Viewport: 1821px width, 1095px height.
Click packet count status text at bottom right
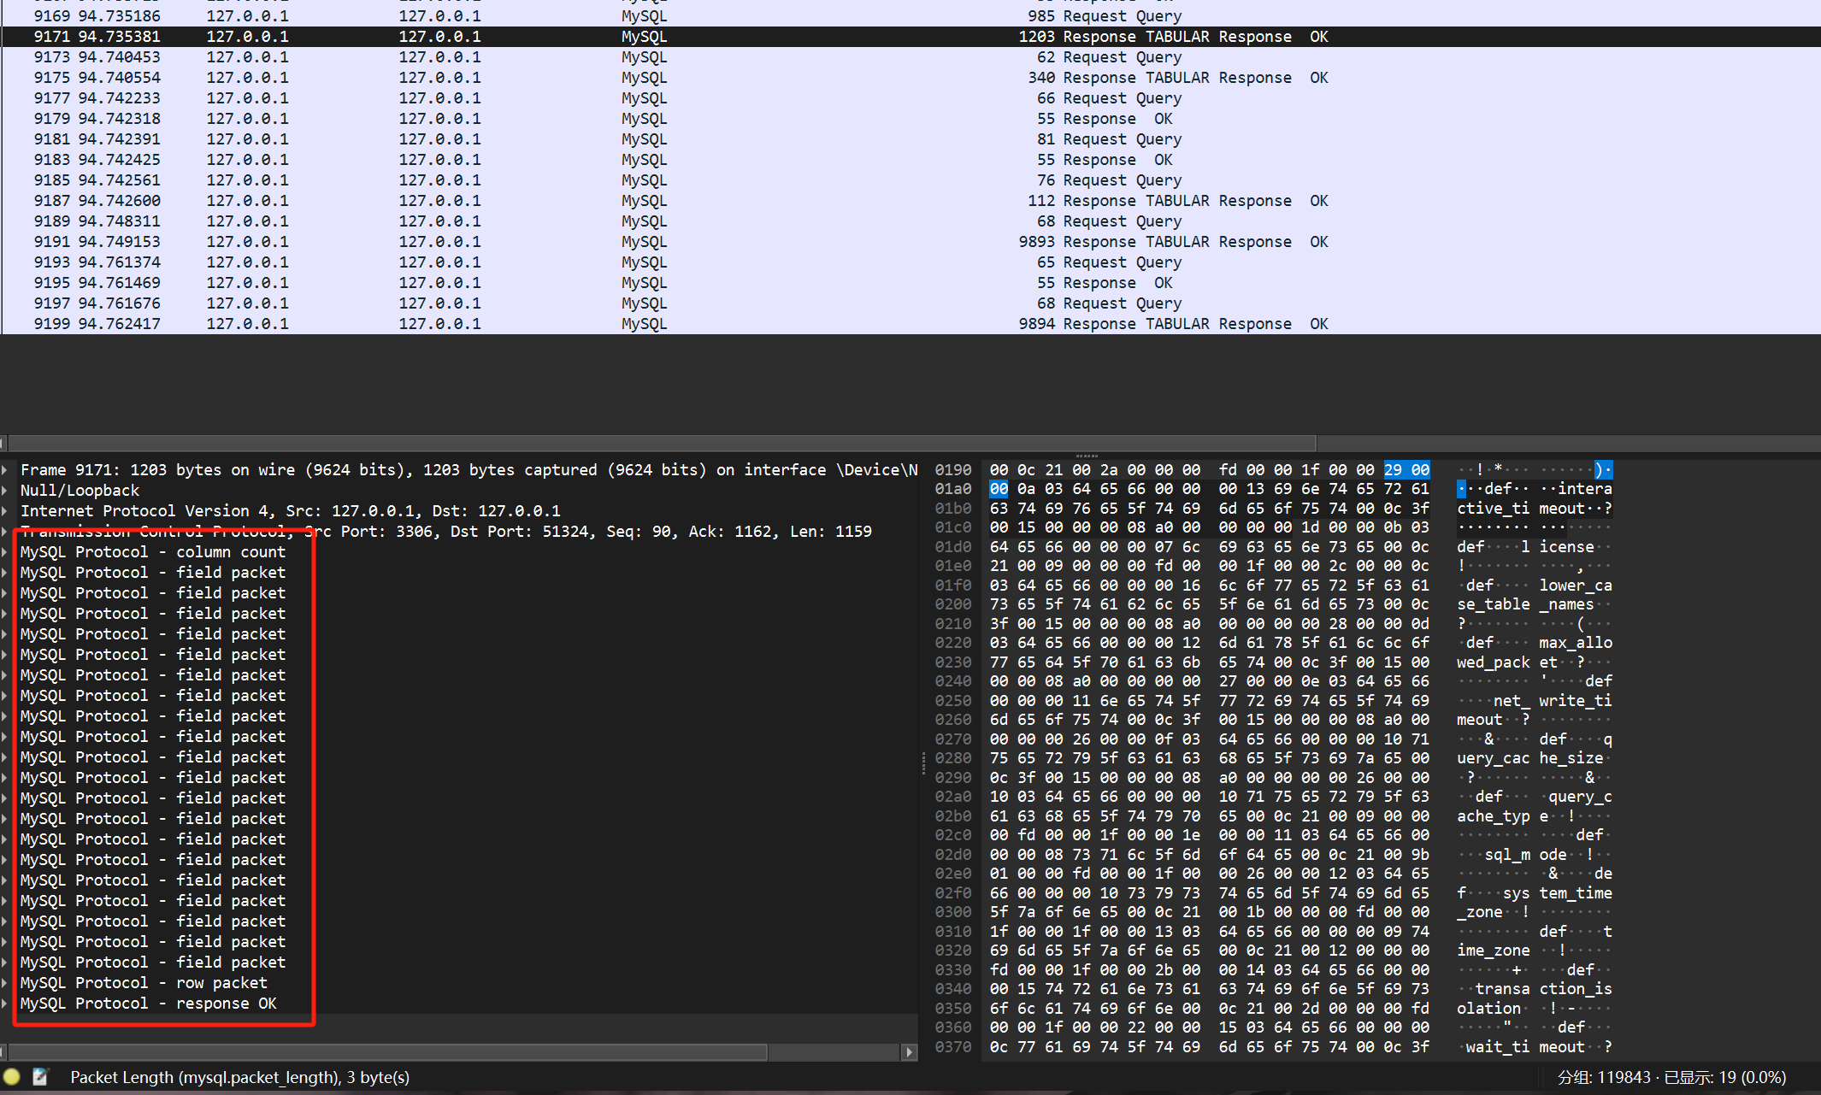click(x=1671, y=1077)
